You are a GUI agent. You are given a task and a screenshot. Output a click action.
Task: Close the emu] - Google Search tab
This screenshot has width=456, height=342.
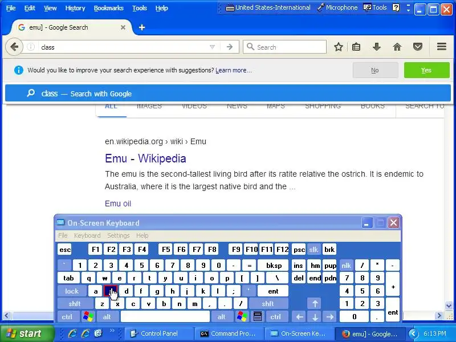coord(123,27)
